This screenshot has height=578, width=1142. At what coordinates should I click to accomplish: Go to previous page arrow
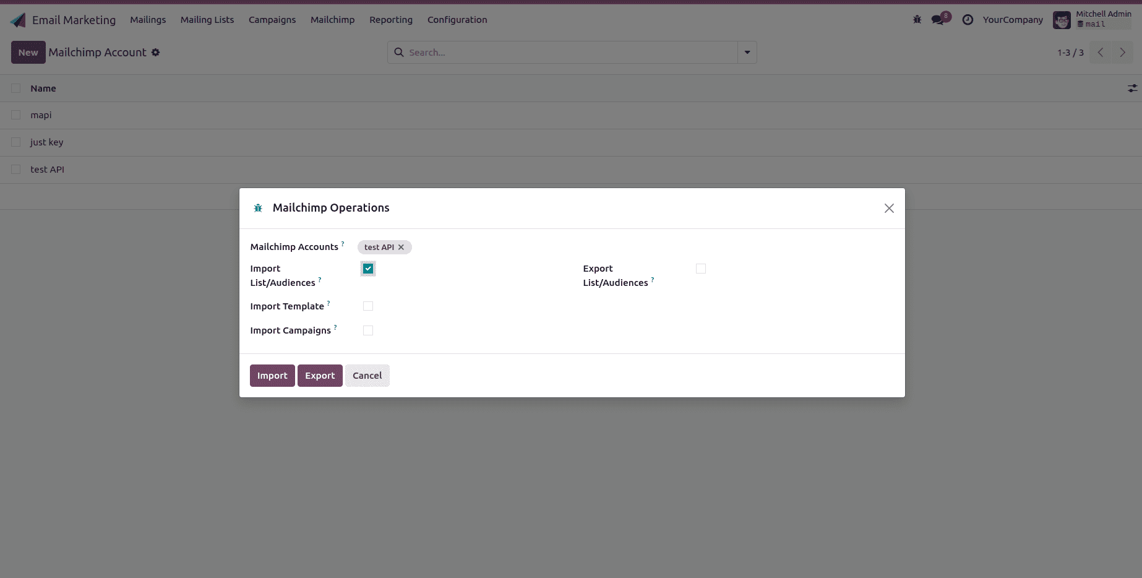[x=1101, y=53]
